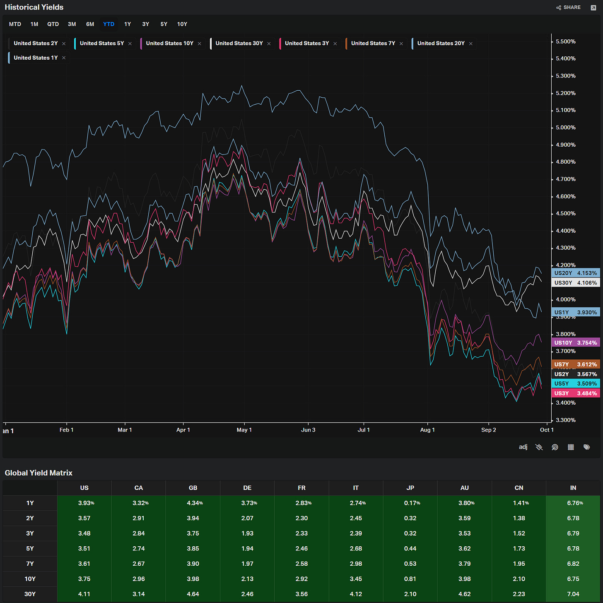Click the FR 5Y cell 2.46
This screenshot has width=603, height=603.
click(301, 548)
